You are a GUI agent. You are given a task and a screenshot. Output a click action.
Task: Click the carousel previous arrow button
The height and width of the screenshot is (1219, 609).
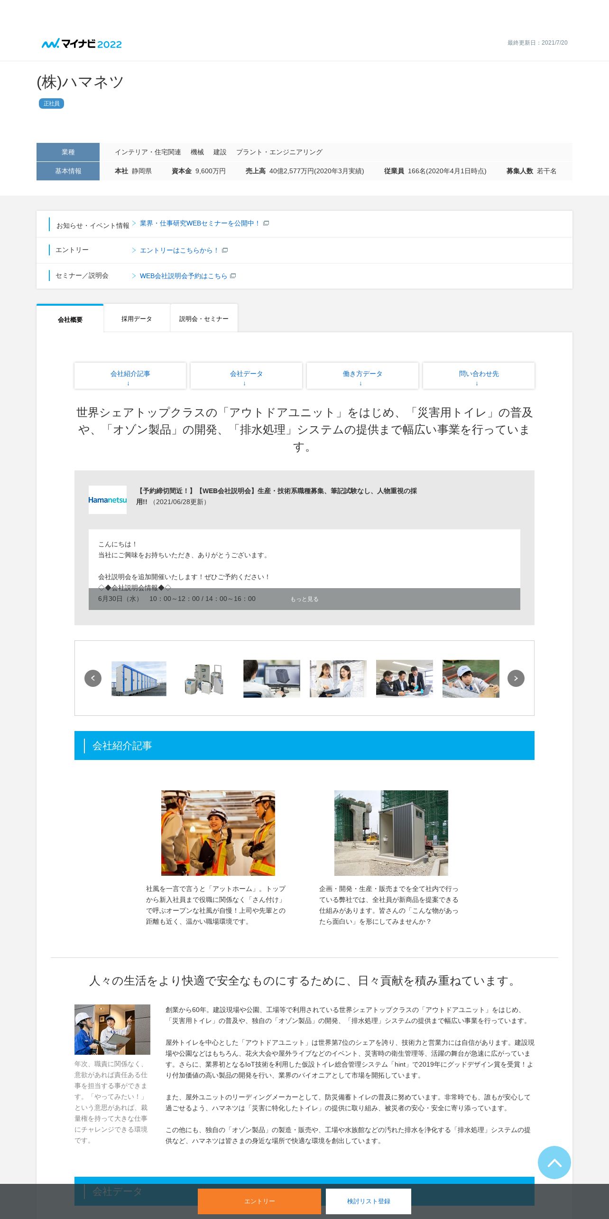(93, 678)
